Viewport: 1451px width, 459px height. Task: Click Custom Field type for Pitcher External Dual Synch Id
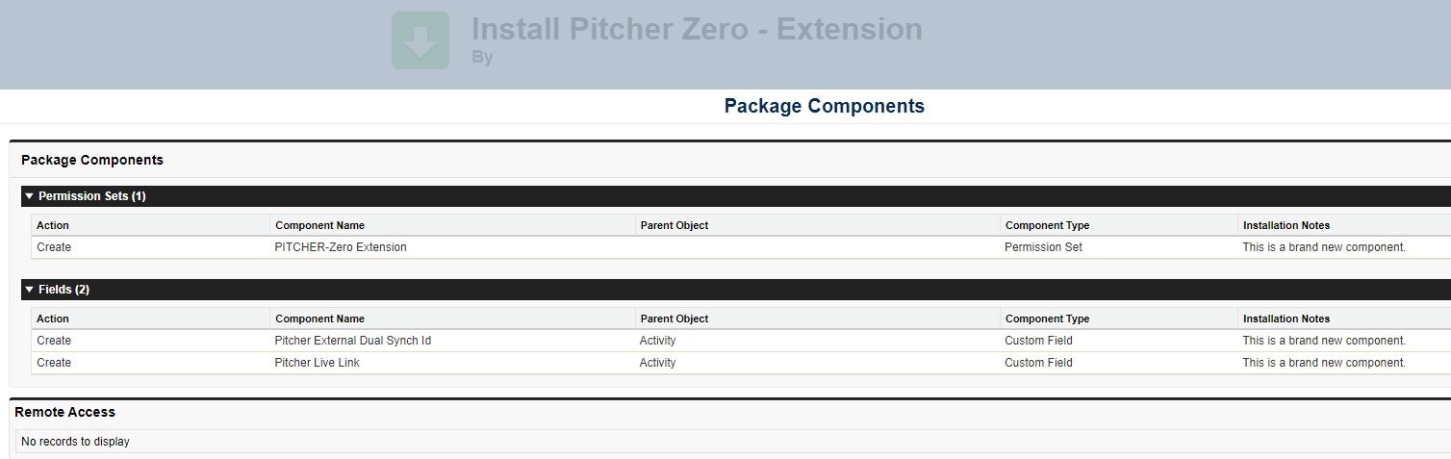coord(1038,341)
